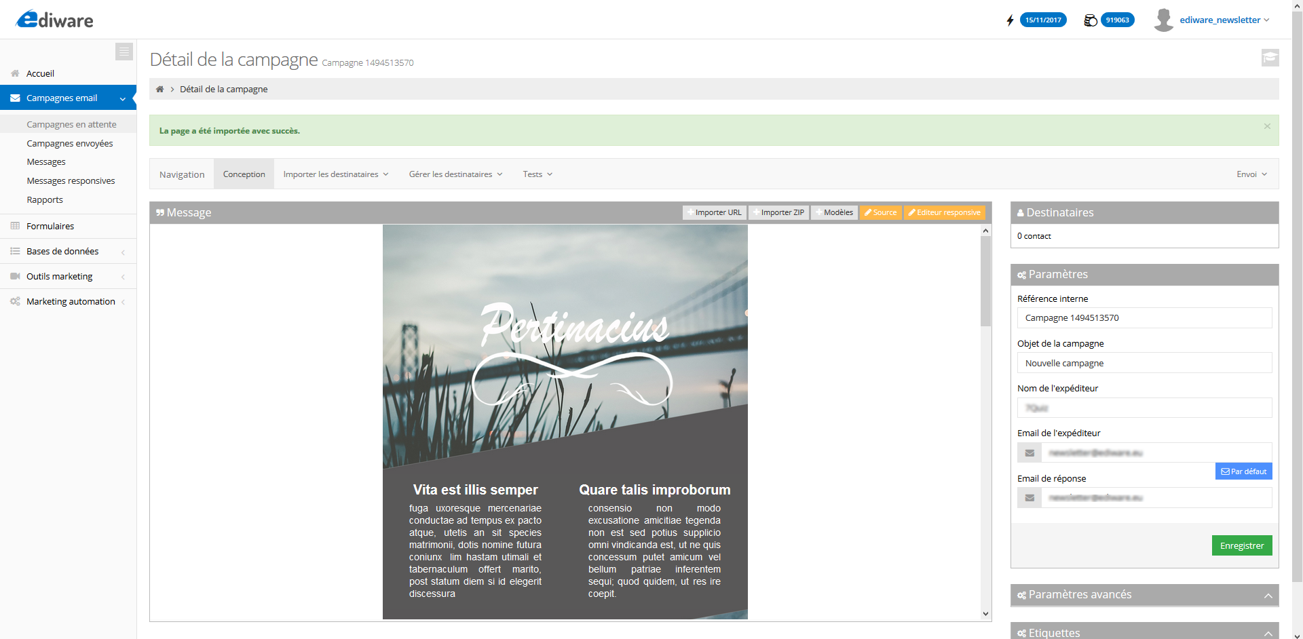Open Rapports
1303x639 pixels.
tap(45, 199)
